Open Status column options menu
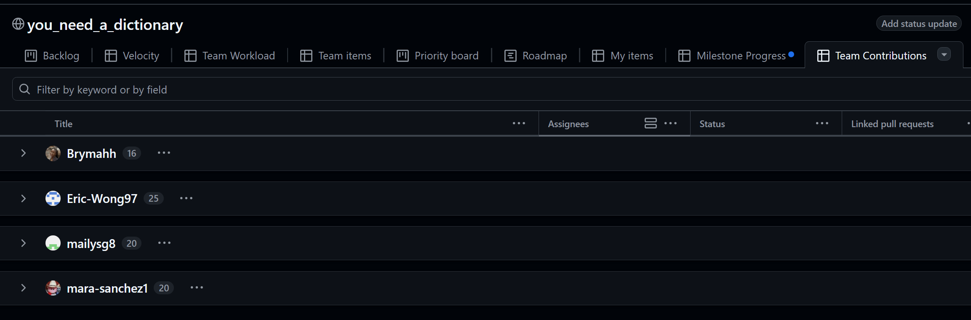Viewport: 971px width, 320px height. (x=822, y=123)
